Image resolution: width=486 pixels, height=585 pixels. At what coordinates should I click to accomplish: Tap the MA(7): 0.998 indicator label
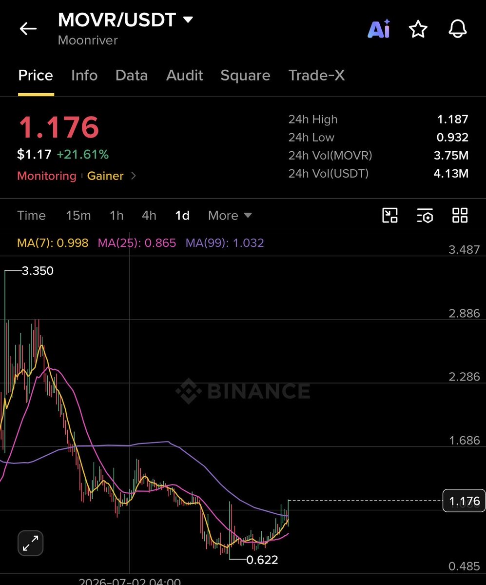[x=53, y=243]
